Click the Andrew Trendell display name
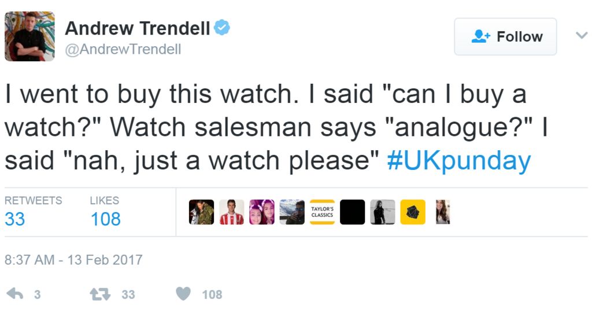 [x=138, y=28]
